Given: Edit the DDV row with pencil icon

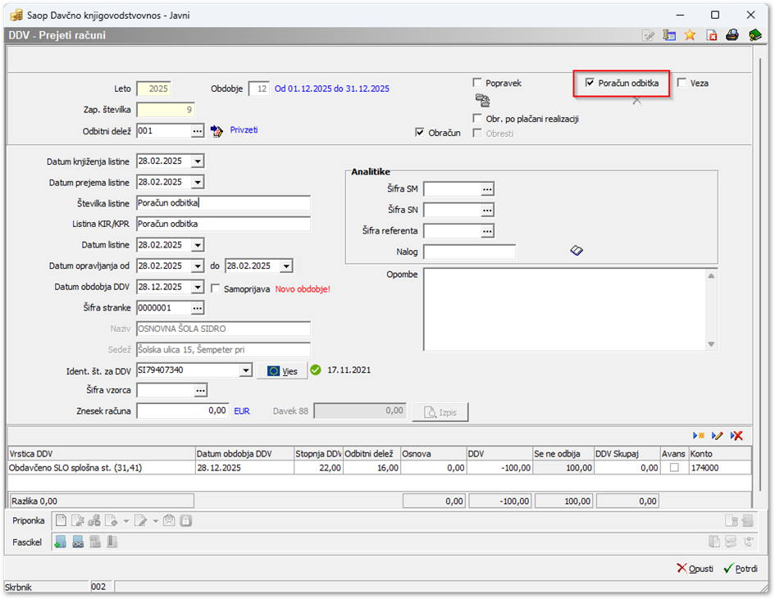Looking at the screenshot, I should pos(717,436).
